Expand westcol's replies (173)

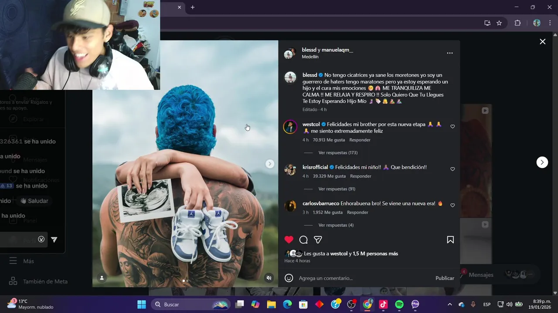coord(338,153)
